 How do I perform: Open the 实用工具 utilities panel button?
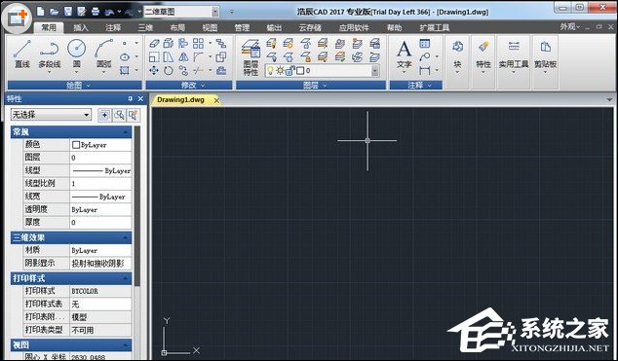(x=514, y=57)
